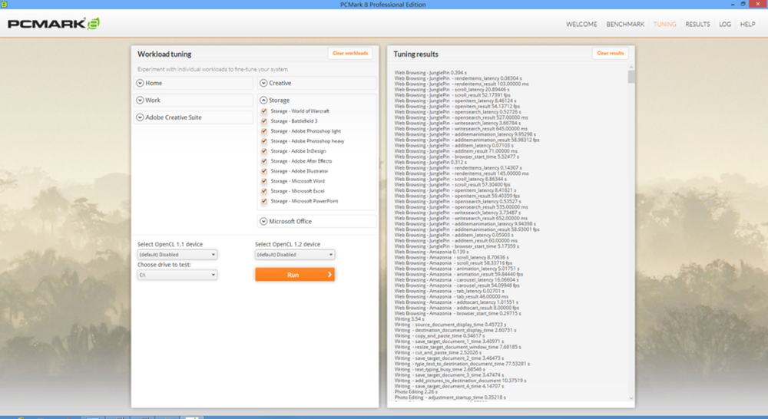Image resolution: width=768 pixels, height=419 pixels.
Task: Toggle Storage - Adobe InDesign checkbox
Action: pyautogui.click(x=264, y=151)
